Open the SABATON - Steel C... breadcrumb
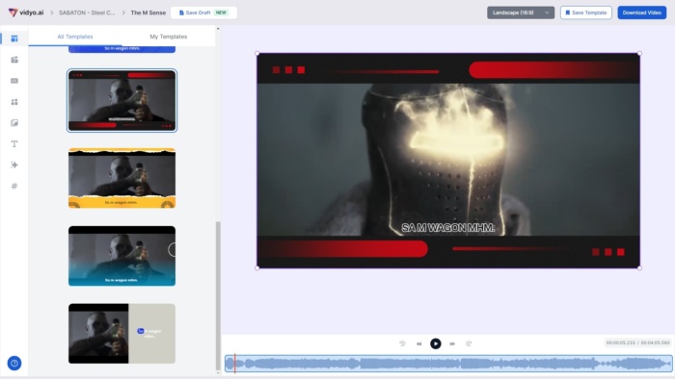Viewport: 675px width, 379px height. click(87, 13)
